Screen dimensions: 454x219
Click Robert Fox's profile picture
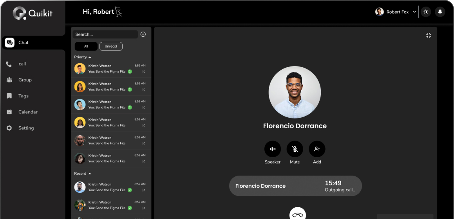379,12
